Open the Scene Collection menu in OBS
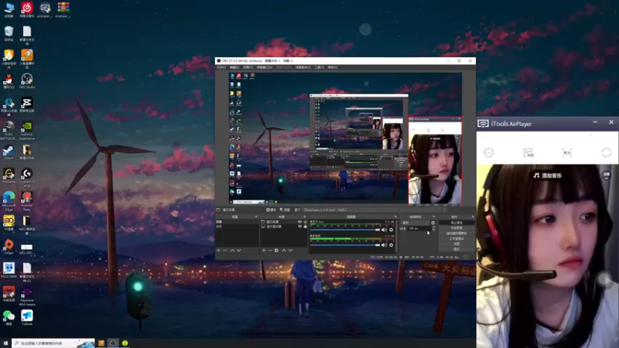Screen dimensions: 619x348 [303, 67]
